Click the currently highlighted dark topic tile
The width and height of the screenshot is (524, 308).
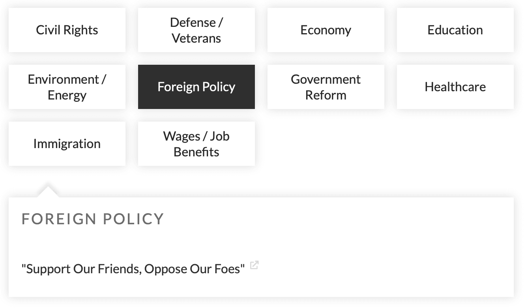[196, 87]
